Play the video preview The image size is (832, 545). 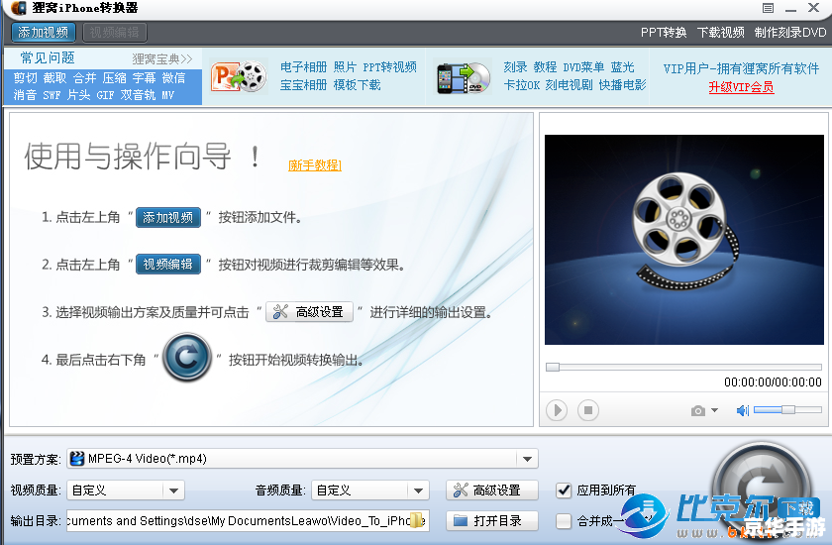tap(557, 410)
